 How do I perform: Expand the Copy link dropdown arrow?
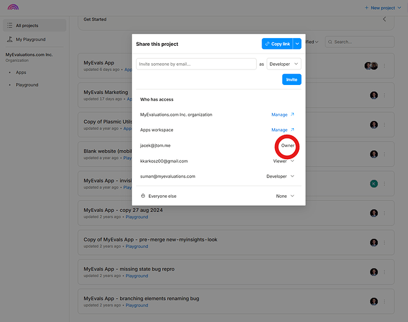(x=297, y=44)
